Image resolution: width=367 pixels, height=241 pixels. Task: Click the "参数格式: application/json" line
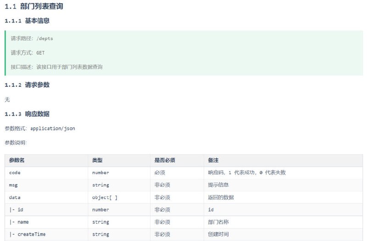pyautogui.click(x=40, y=129)
